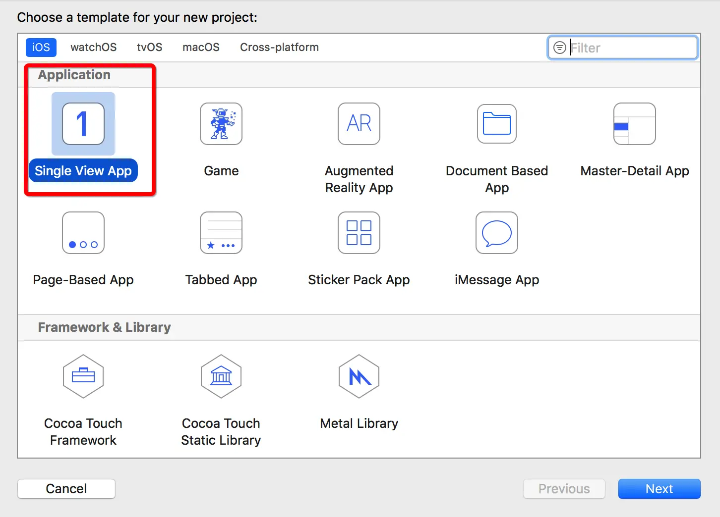Click the Previous button
This screenshot has width=720, height=517.
click(x=564, y=489)
